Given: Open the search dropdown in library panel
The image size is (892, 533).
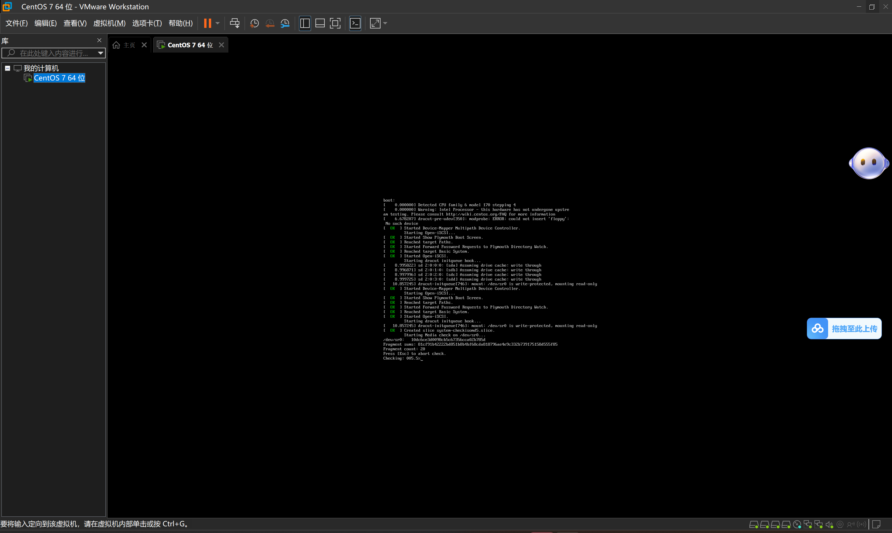Looking at the screenshot, I should tap(100, 53).
